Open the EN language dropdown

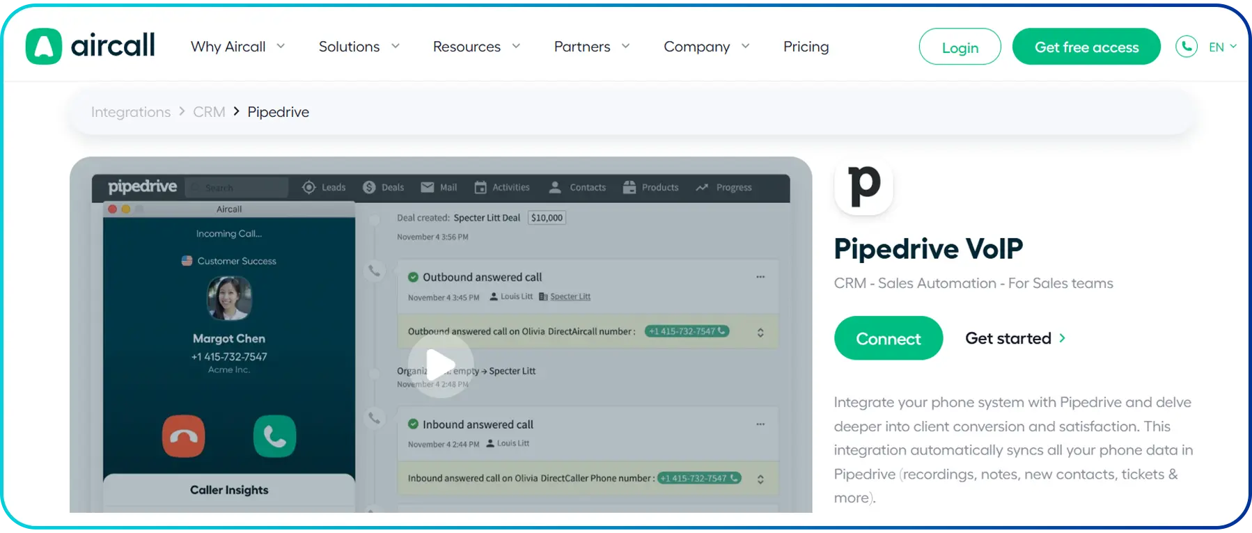[x=1222, y=47]
